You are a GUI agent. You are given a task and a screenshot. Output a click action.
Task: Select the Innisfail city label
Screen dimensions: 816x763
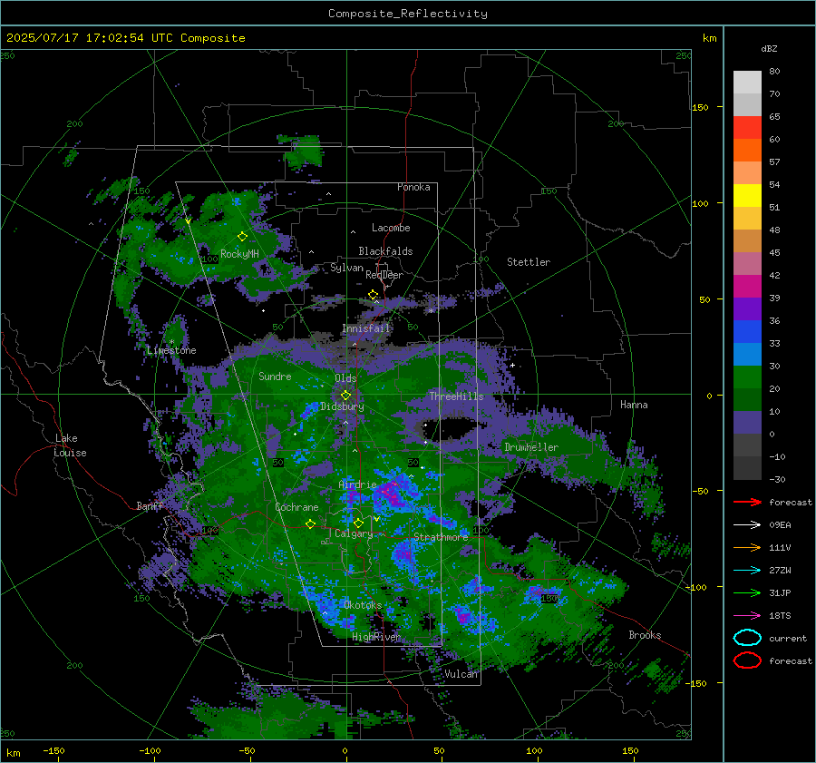(x=366, y=328)
